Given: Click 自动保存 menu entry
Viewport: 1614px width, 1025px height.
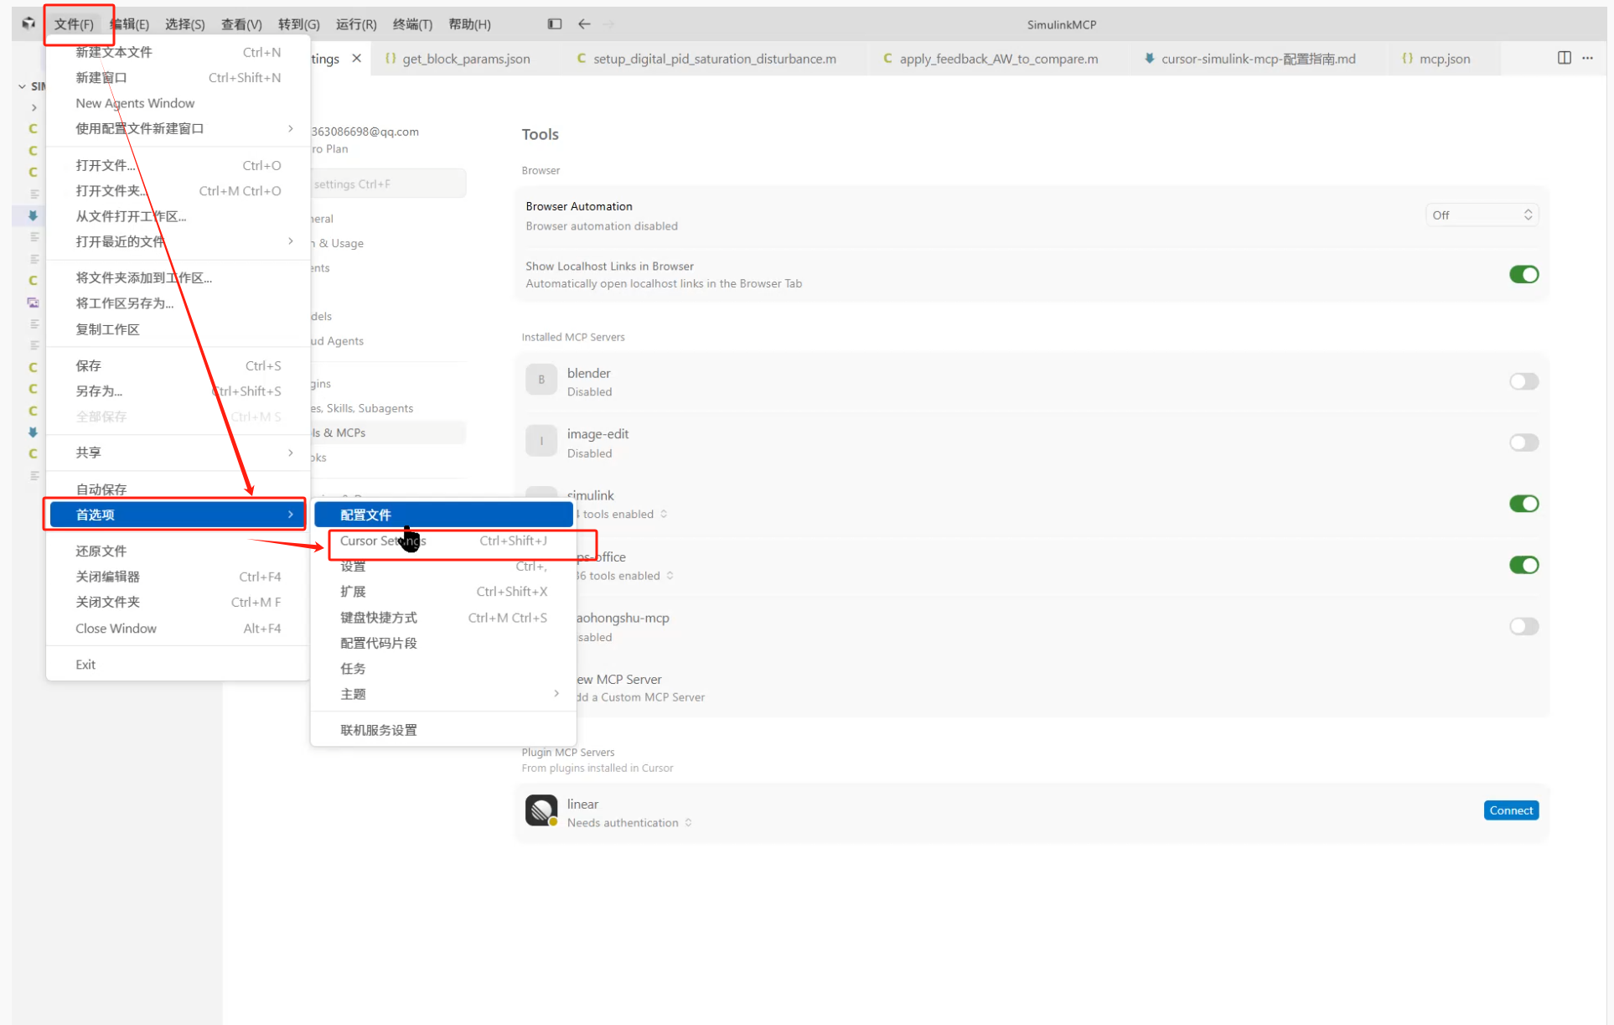Looking at the screenshot, I should [x=178, y=489].
